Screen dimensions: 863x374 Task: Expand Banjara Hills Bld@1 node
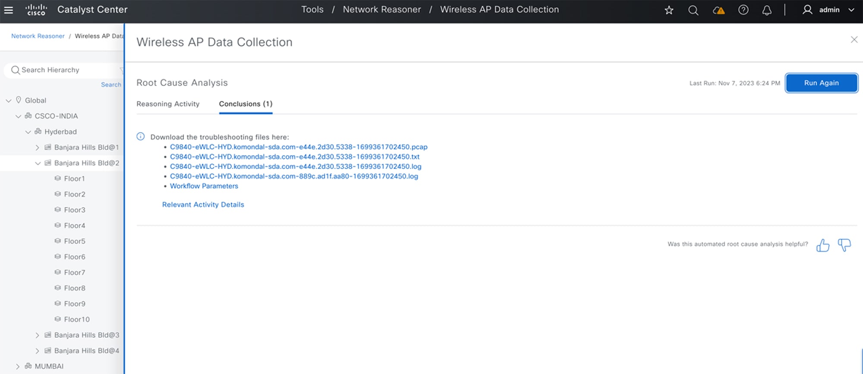(x=37, y=147)
